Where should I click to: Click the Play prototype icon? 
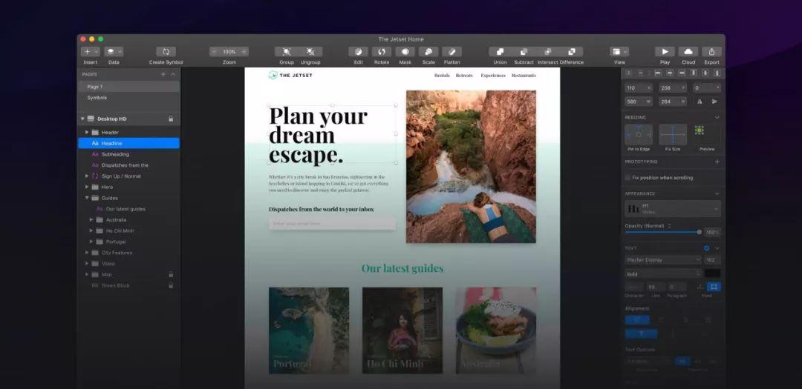[x=665, y=52]
